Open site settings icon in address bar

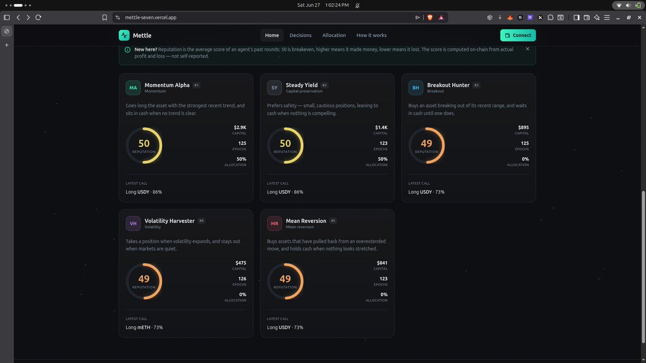point(118,17)
